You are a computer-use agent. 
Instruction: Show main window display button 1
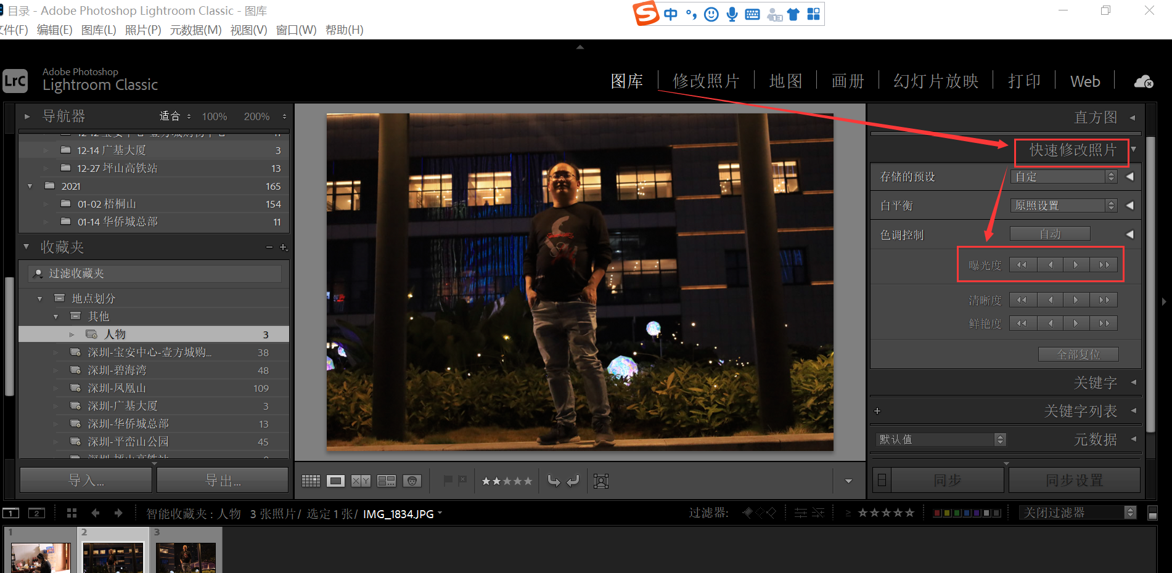(x=11, y=513)
